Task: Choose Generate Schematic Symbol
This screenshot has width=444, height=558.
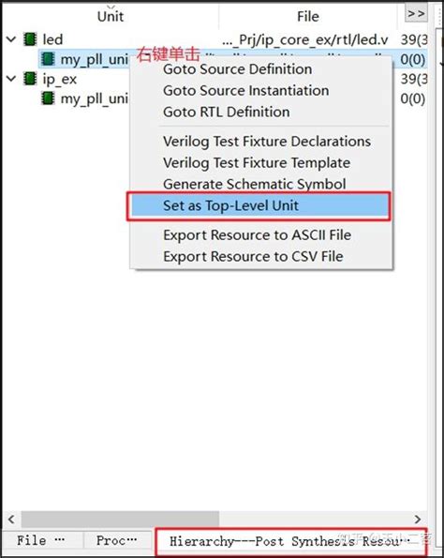Action: [x=254, y=184]
